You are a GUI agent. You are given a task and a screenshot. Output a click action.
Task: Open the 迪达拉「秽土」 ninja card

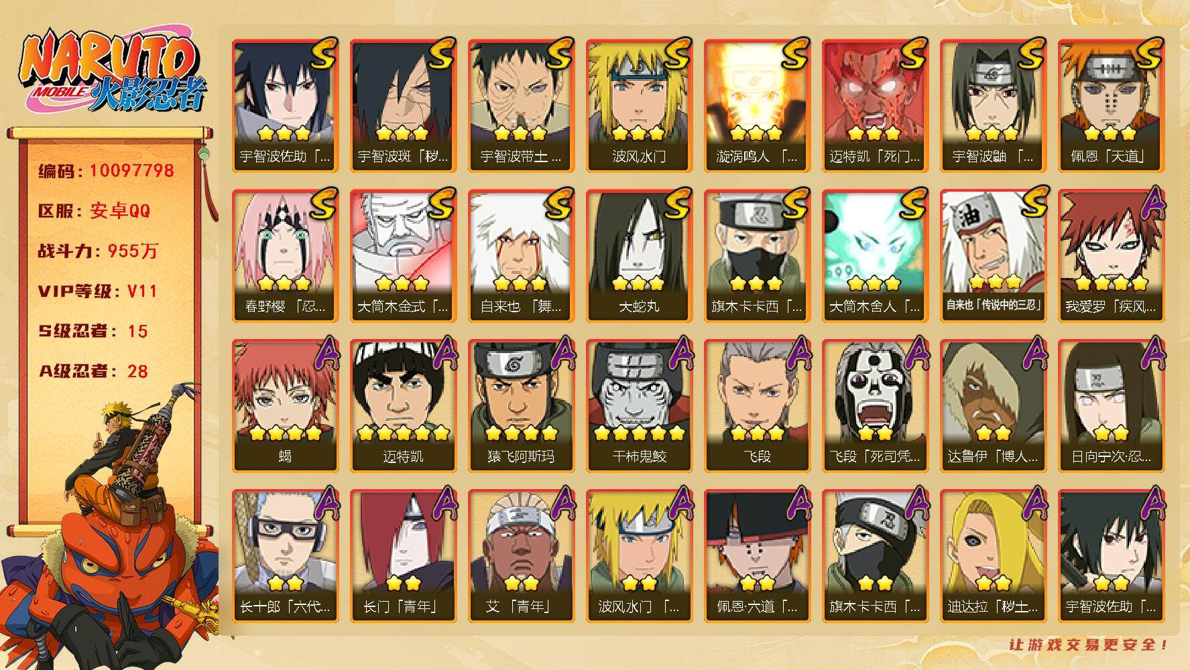tap(993, 556)
